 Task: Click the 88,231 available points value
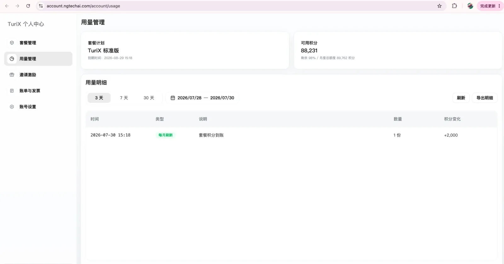coord(309,51)
